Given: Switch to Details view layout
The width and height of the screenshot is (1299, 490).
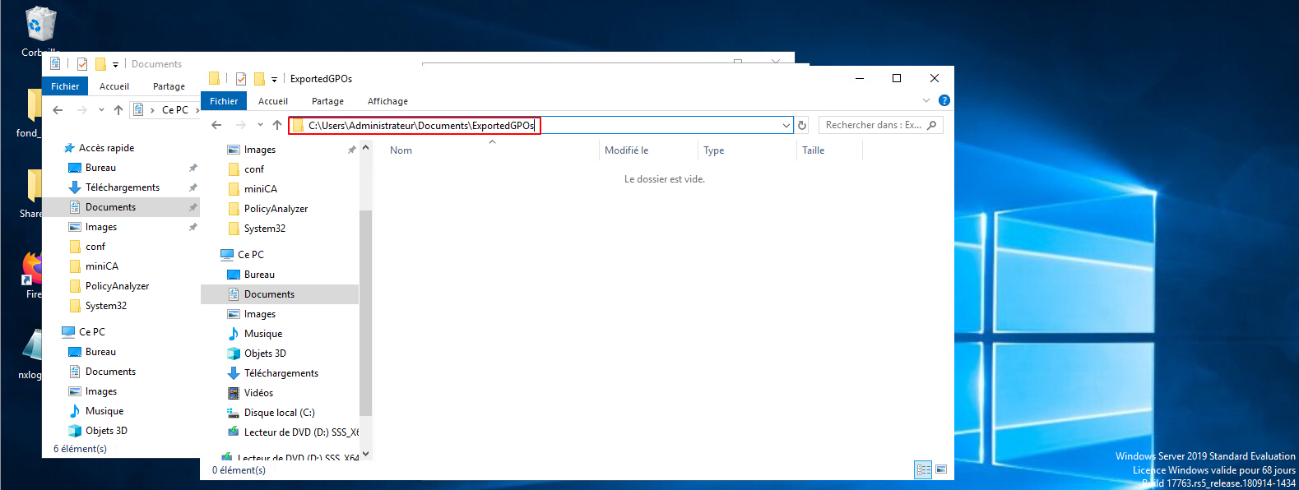Looking at the screenshot, I should coord(923,469).
